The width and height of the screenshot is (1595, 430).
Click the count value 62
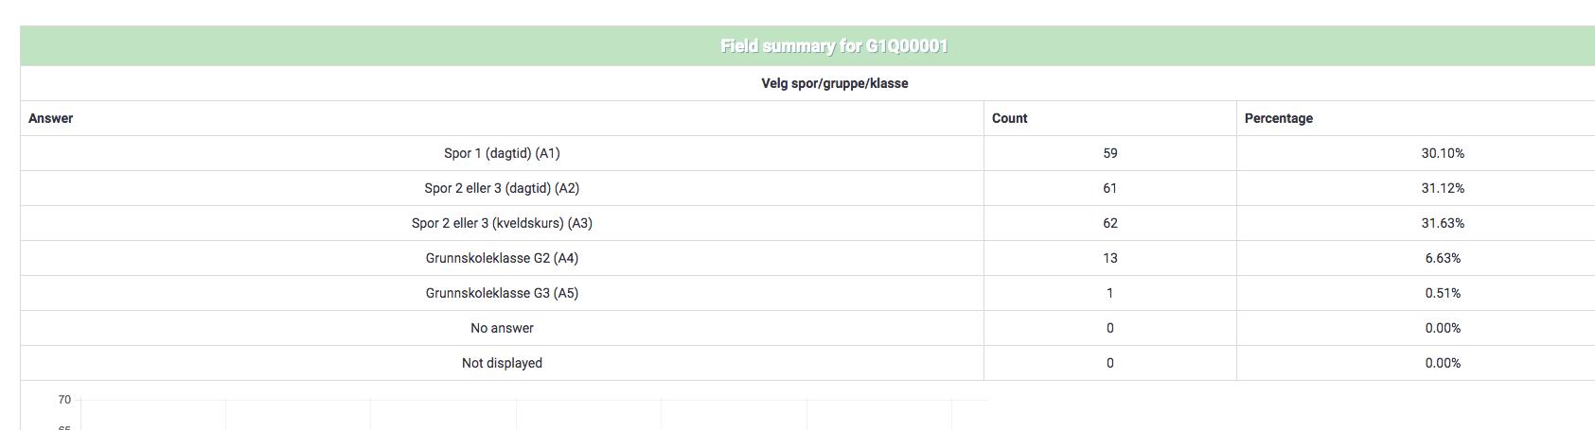tap(1109, 223)
